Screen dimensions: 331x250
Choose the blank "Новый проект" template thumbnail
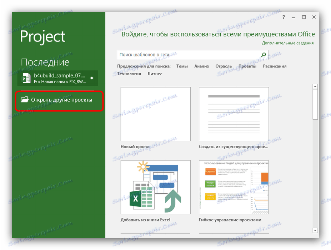click(x=156, y=114)
